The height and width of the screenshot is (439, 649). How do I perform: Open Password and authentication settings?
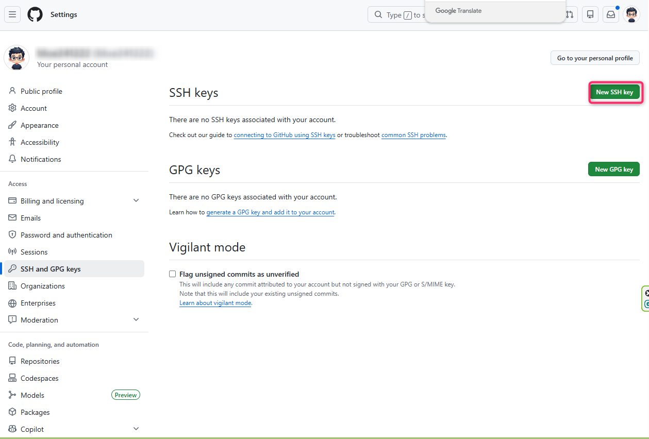pos(66,235)
